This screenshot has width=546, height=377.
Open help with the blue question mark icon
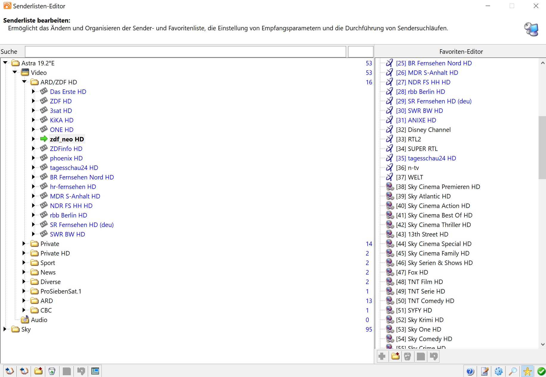coord(470,371)
